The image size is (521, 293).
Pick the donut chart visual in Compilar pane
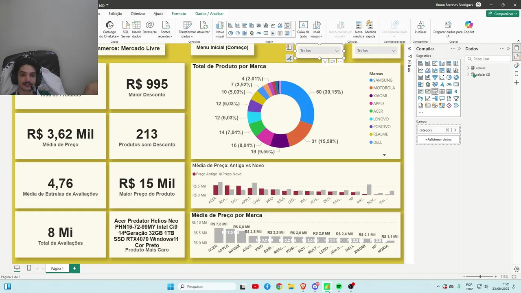point(456,77)
